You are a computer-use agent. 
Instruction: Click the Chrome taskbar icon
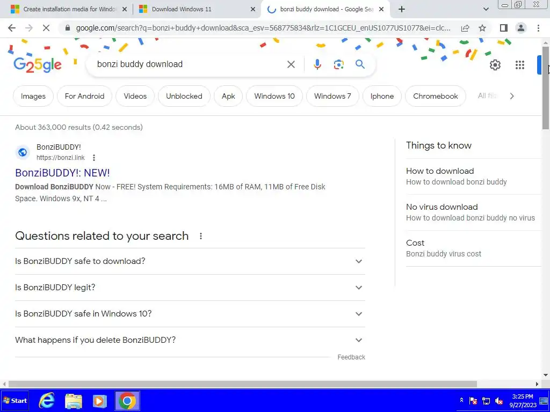(127, 401)
